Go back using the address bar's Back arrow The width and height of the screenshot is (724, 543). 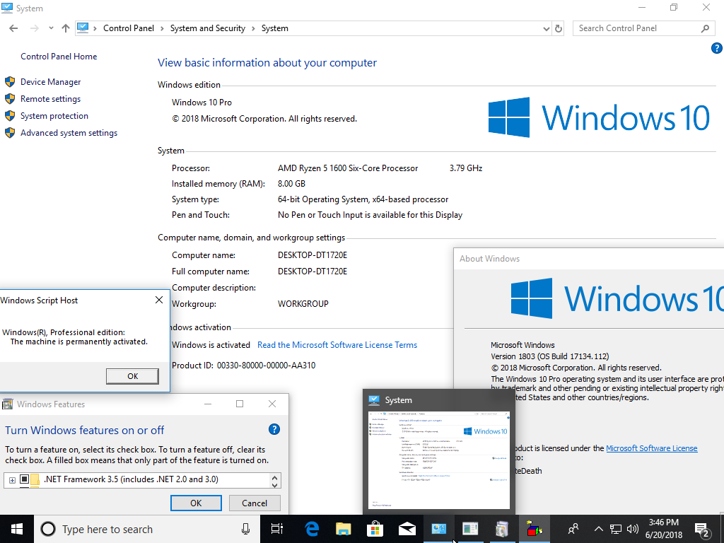coord(13,28)
